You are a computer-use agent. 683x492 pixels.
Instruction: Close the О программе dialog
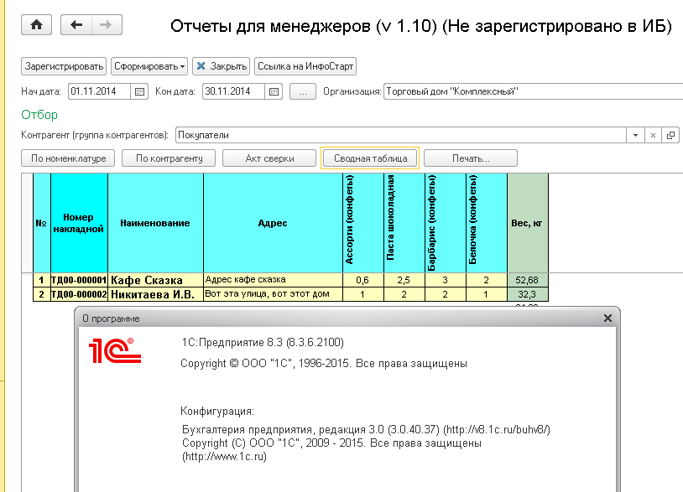(607, 319)
